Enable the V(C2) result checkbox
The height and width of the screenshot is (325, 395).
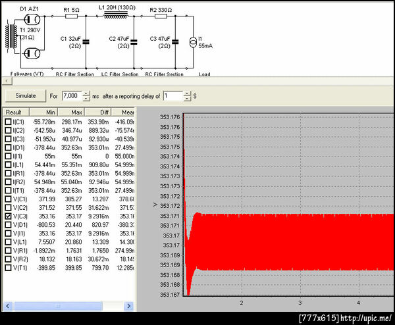[9, 208]
